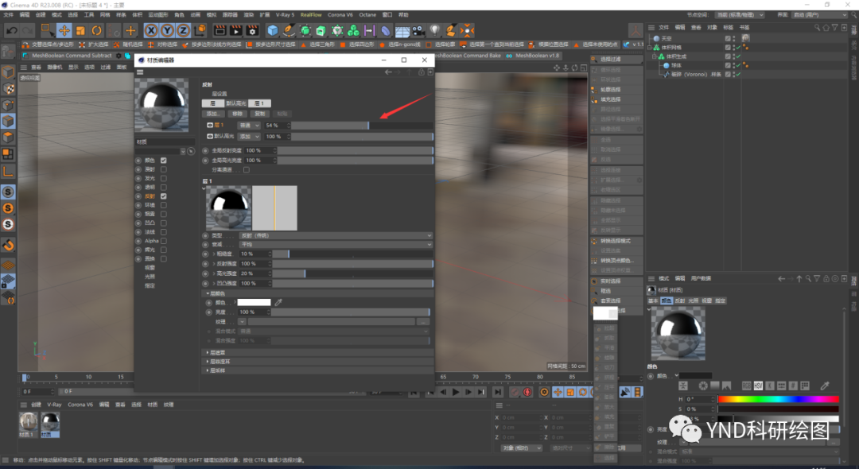
Task: Toggle visibility eye of 默认高光 layer
Action: click(x=210, y=136)
